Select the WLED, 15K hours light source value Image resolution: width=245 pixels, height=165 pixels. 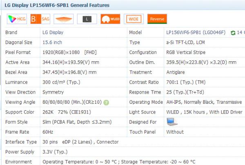pyautogui.click(x=205, y=112)
